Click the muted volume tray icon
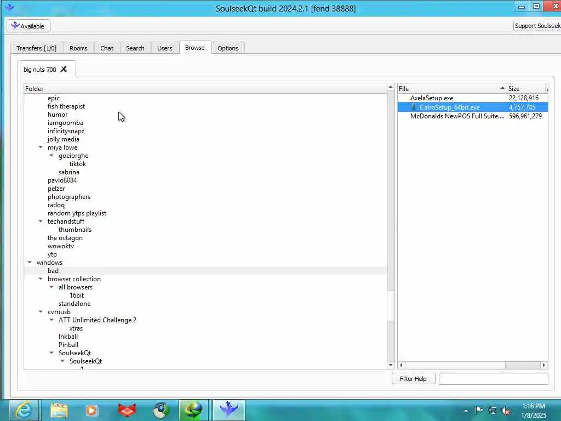This screenshot has width=561, height=421. 506,411
